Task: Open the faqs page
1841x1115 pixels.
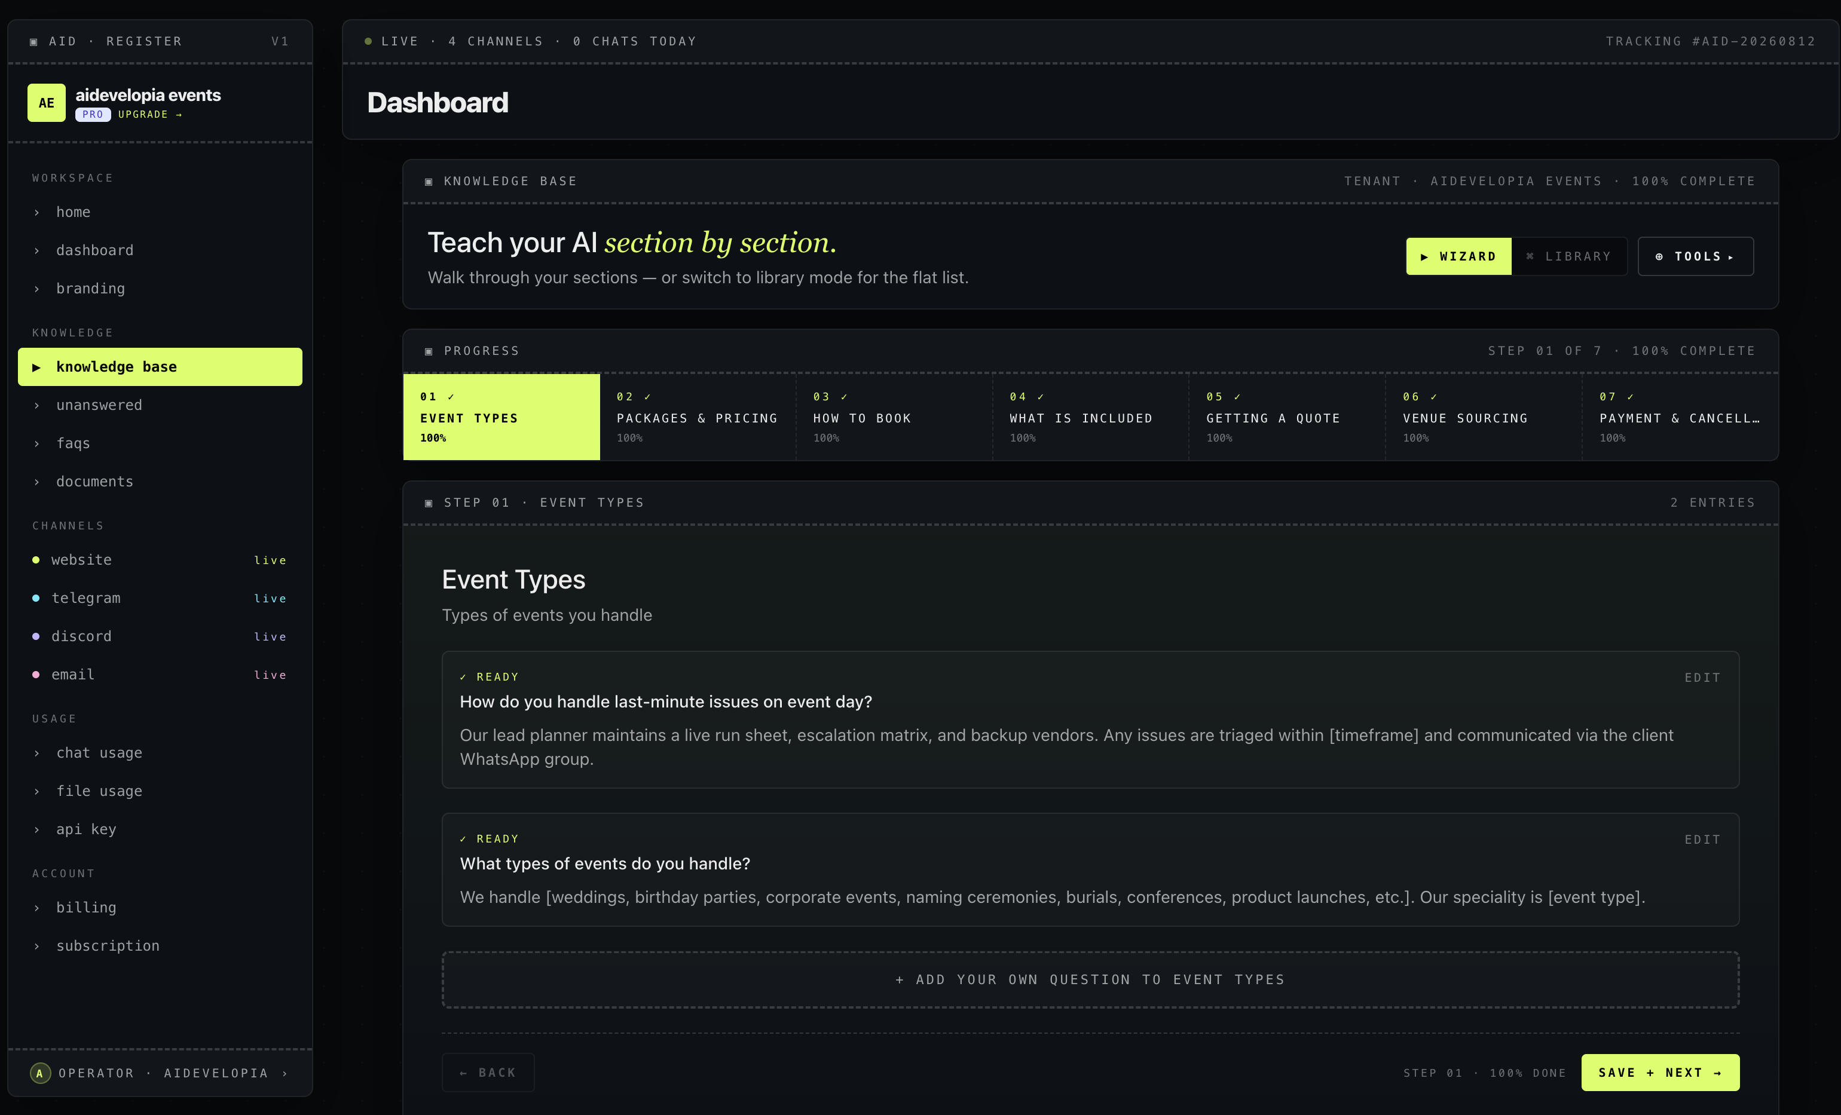Action: (x=160, y=443)
